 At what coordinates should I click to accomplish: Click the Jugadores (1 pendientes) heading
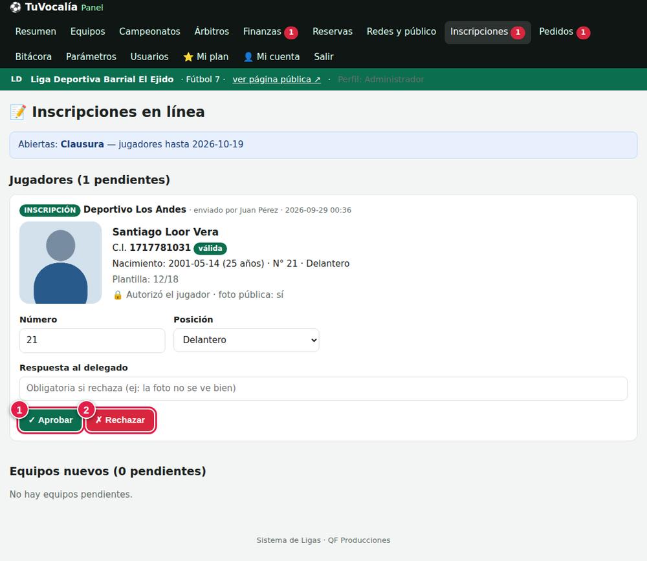point(89,180)
